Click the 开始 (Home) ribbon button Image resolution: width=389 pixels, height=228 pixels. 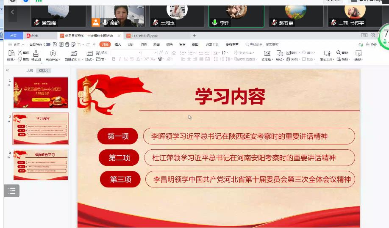pyautogui.click(x=105, y=44)
